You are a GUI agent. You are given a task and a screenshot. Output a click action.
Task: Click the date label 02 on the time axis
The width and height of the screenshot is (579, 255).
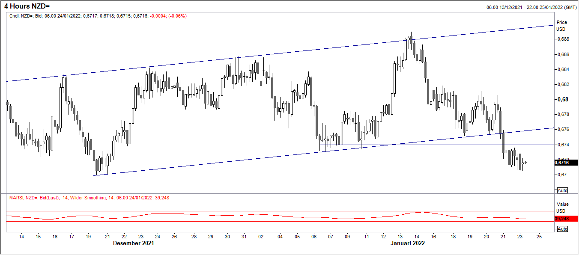261,236
